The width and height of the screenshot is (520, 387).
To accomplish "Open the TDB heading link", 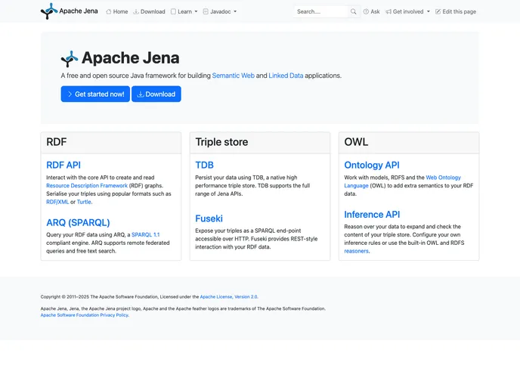I will click(204, 165).
